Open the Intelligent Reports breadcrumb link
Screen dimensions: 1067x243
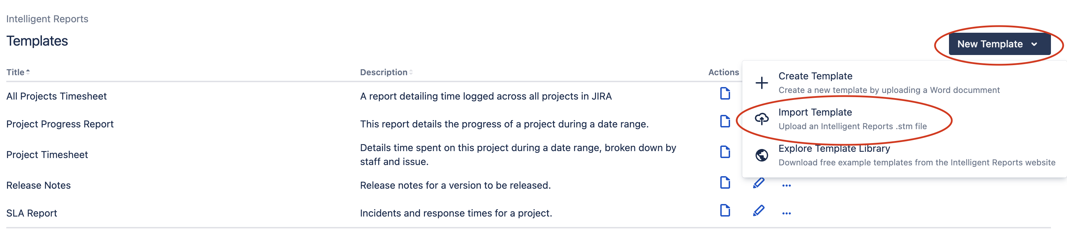pyautogui.click(x=47, y=18)
